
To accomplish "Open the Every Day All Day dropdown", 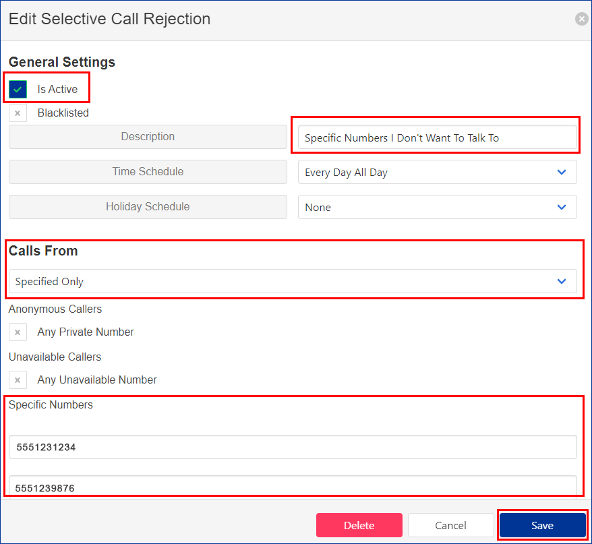I will 437,173.
